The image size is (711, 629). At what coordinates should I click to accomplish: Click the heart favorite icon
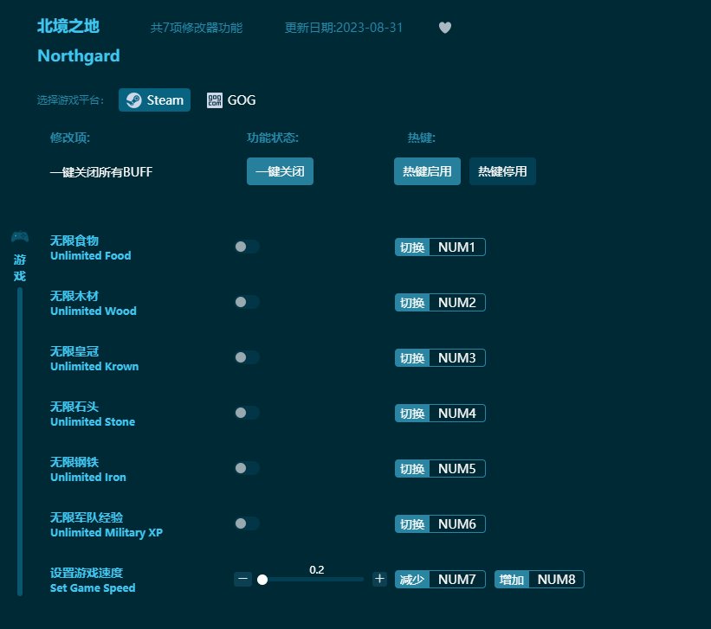click(444, 27)
